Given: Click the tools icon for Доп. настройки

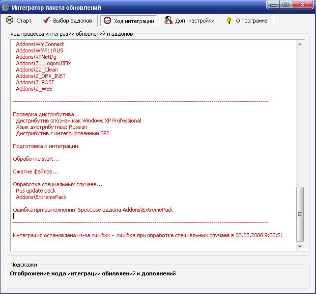Looking at the screenshot, I should point(168,21).
